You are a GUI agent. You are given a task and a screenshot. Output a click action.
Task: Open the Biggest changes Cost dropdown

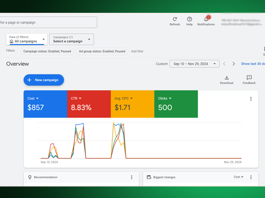pos(239,177)
